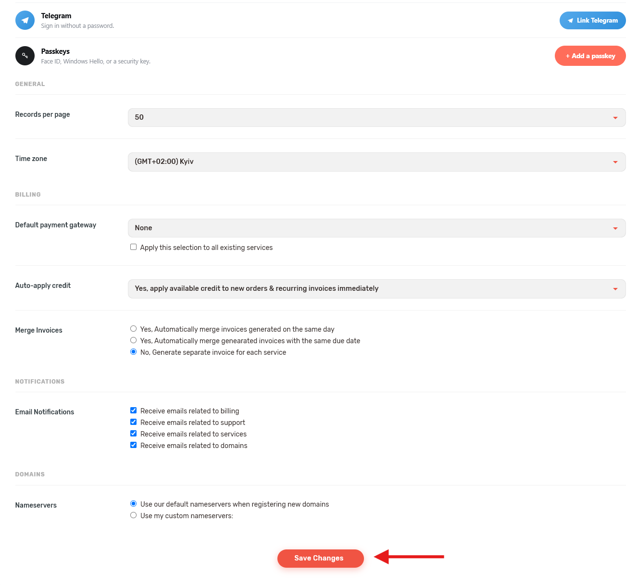Click the Merge Invoices label
Viewport: 638px width, 585px height.
click(39, 330)
